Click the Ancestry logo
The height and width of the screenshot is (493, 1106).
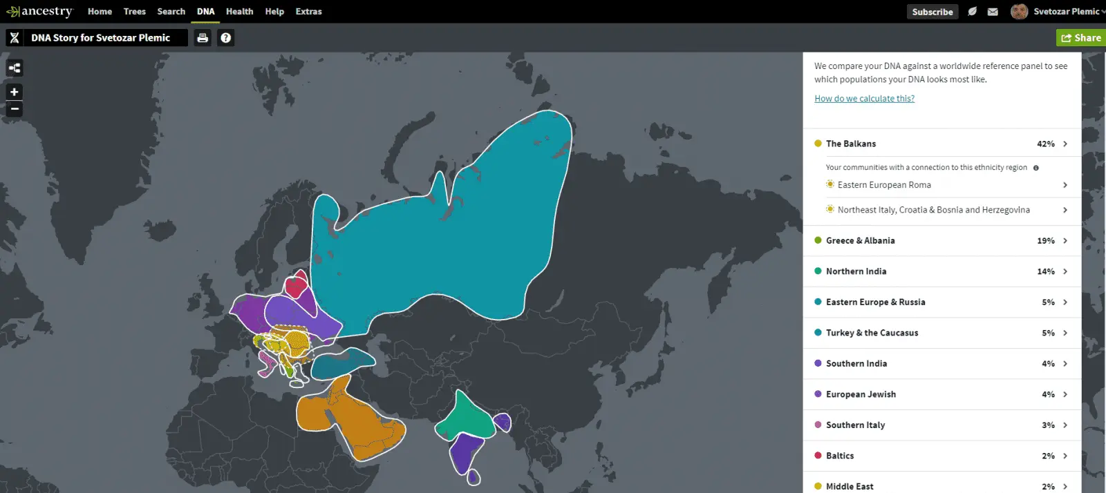coord(39,11)
